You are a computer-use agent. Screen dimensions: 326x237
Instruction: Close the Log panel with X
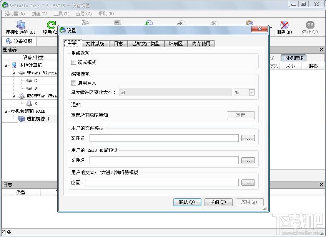pos(321,184)
